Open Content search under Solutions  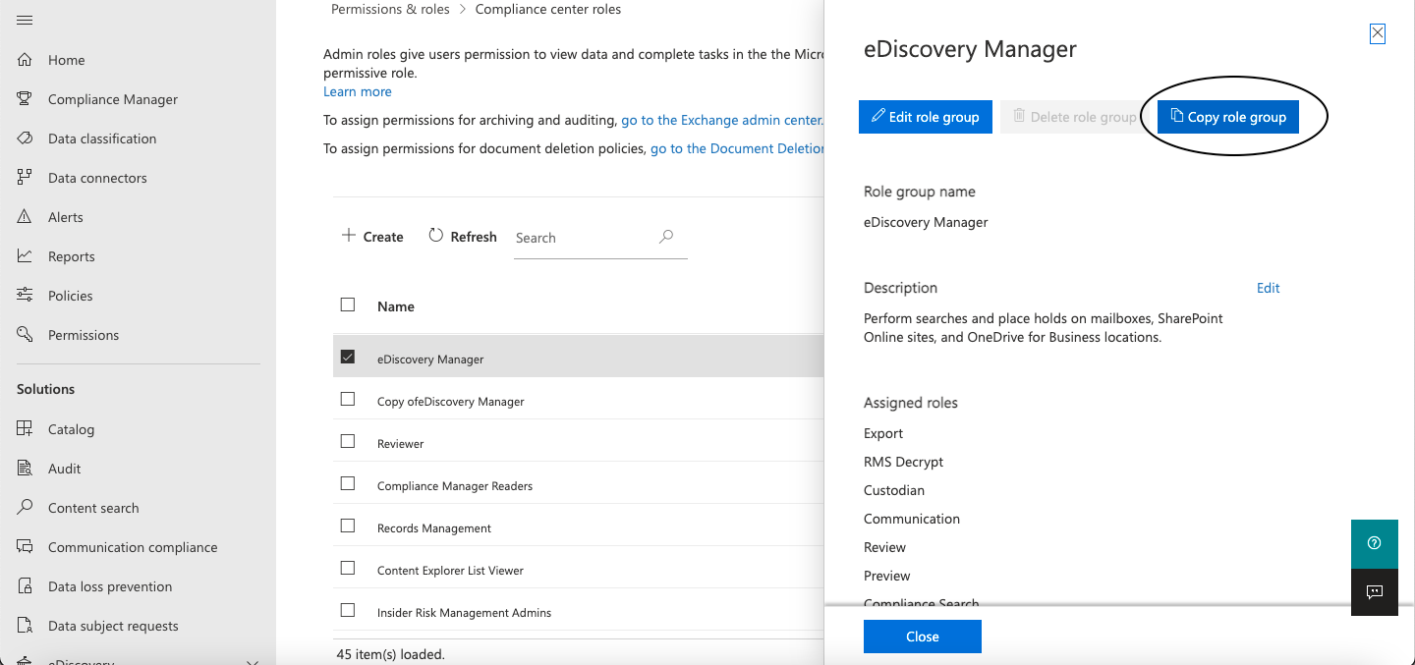point(93,508)
